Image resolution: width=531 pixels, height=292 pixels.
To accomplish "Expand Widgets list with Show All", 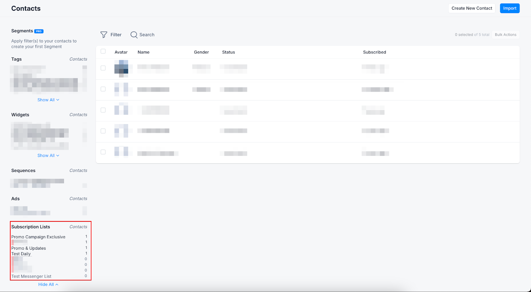I will 48,156.
